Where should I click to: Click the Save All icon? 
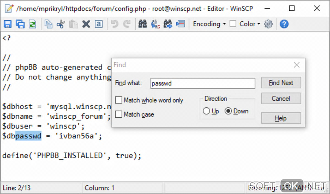20,24
